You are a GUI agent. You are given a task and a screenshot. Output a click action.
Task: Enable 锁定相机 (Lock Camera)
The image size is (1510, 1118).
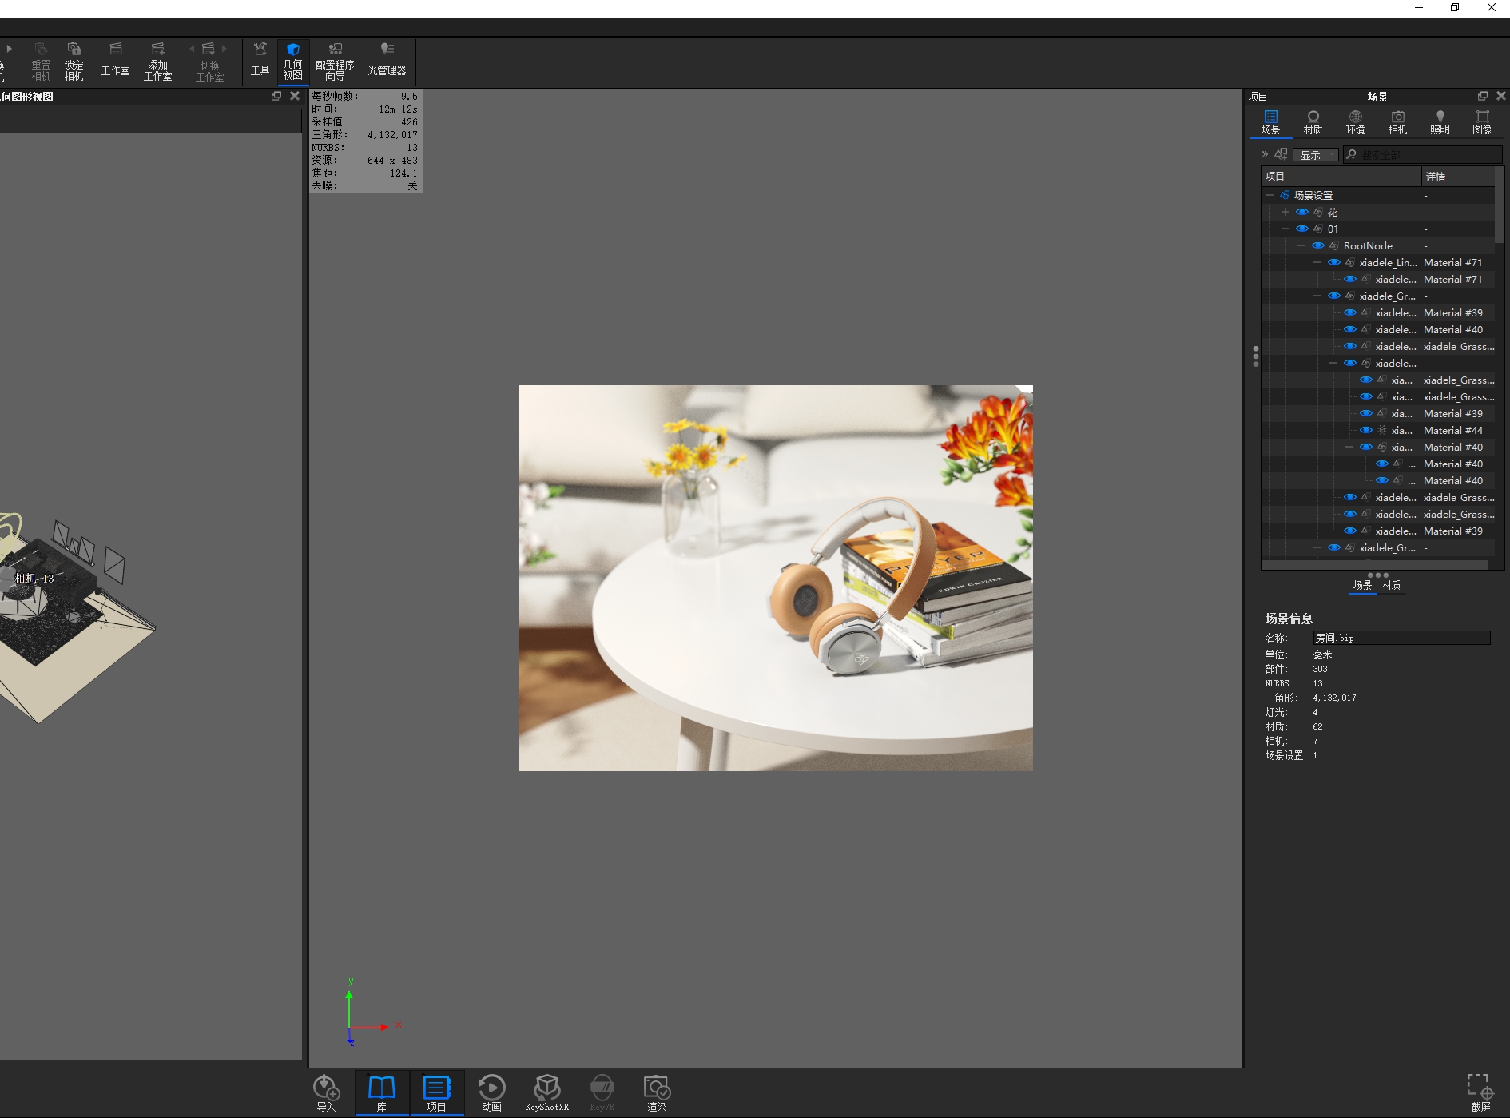click(74, 62)
